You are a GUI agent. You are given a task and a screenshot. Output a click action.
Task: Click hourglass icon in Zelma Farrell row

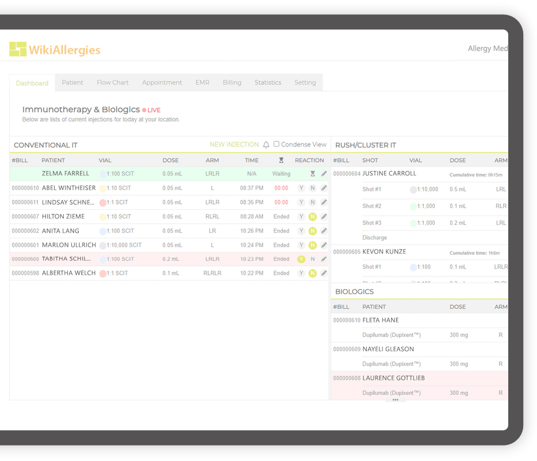pos(313,174)
